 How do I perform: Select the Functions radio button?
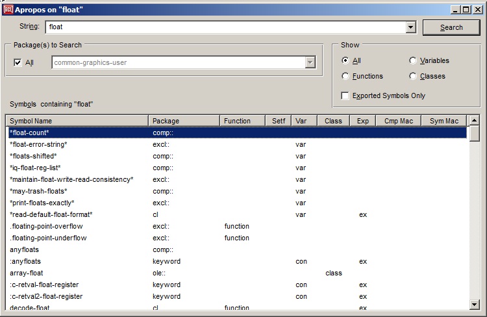(x=346, y=76)
